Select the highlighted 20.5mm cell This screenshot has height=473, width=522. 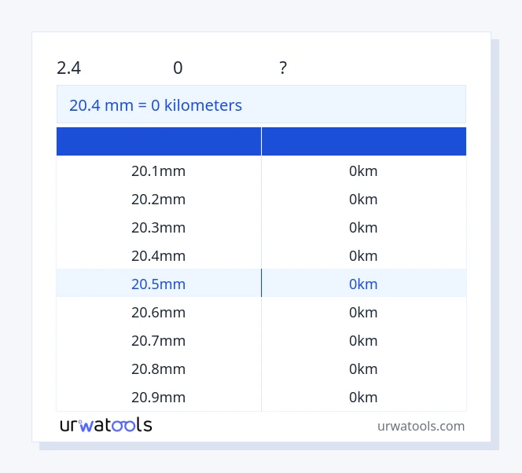point(159,284)
